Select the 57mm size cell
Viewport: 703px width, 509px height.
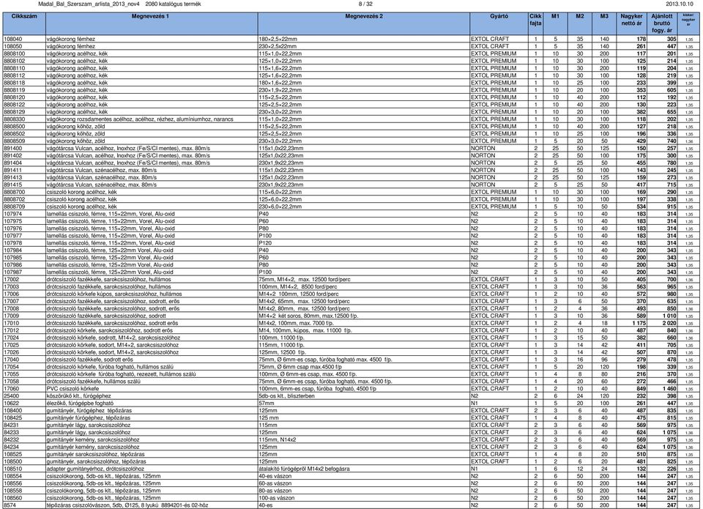click(267, 403)
